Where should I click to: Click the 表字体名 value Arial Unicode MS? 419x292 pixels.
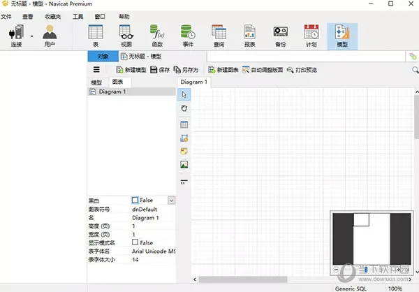154,251
